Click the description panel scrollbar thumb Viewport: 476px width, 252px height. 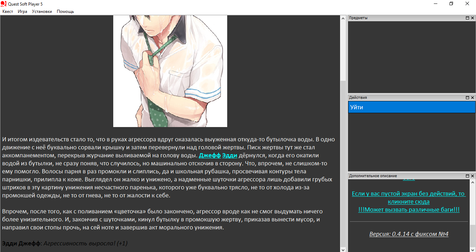473,235
